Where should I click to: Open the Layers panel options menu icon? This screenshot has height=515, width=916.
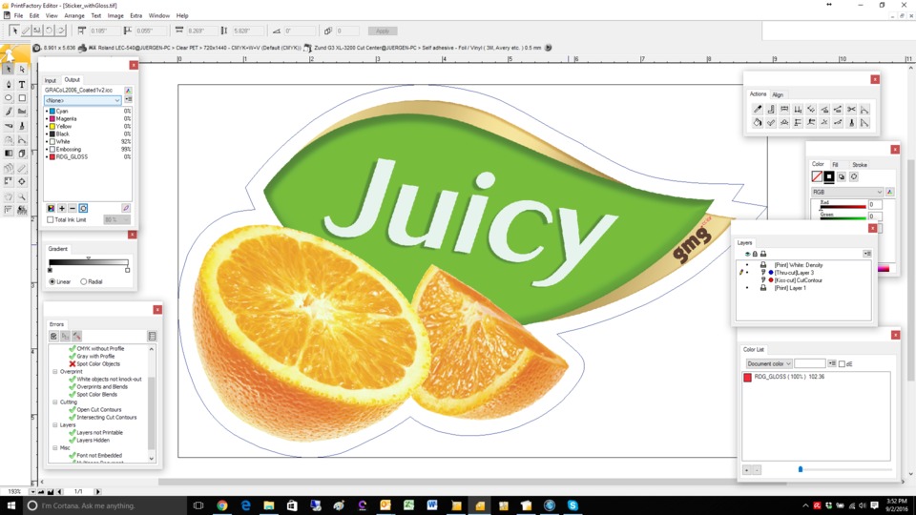point(867,254)
